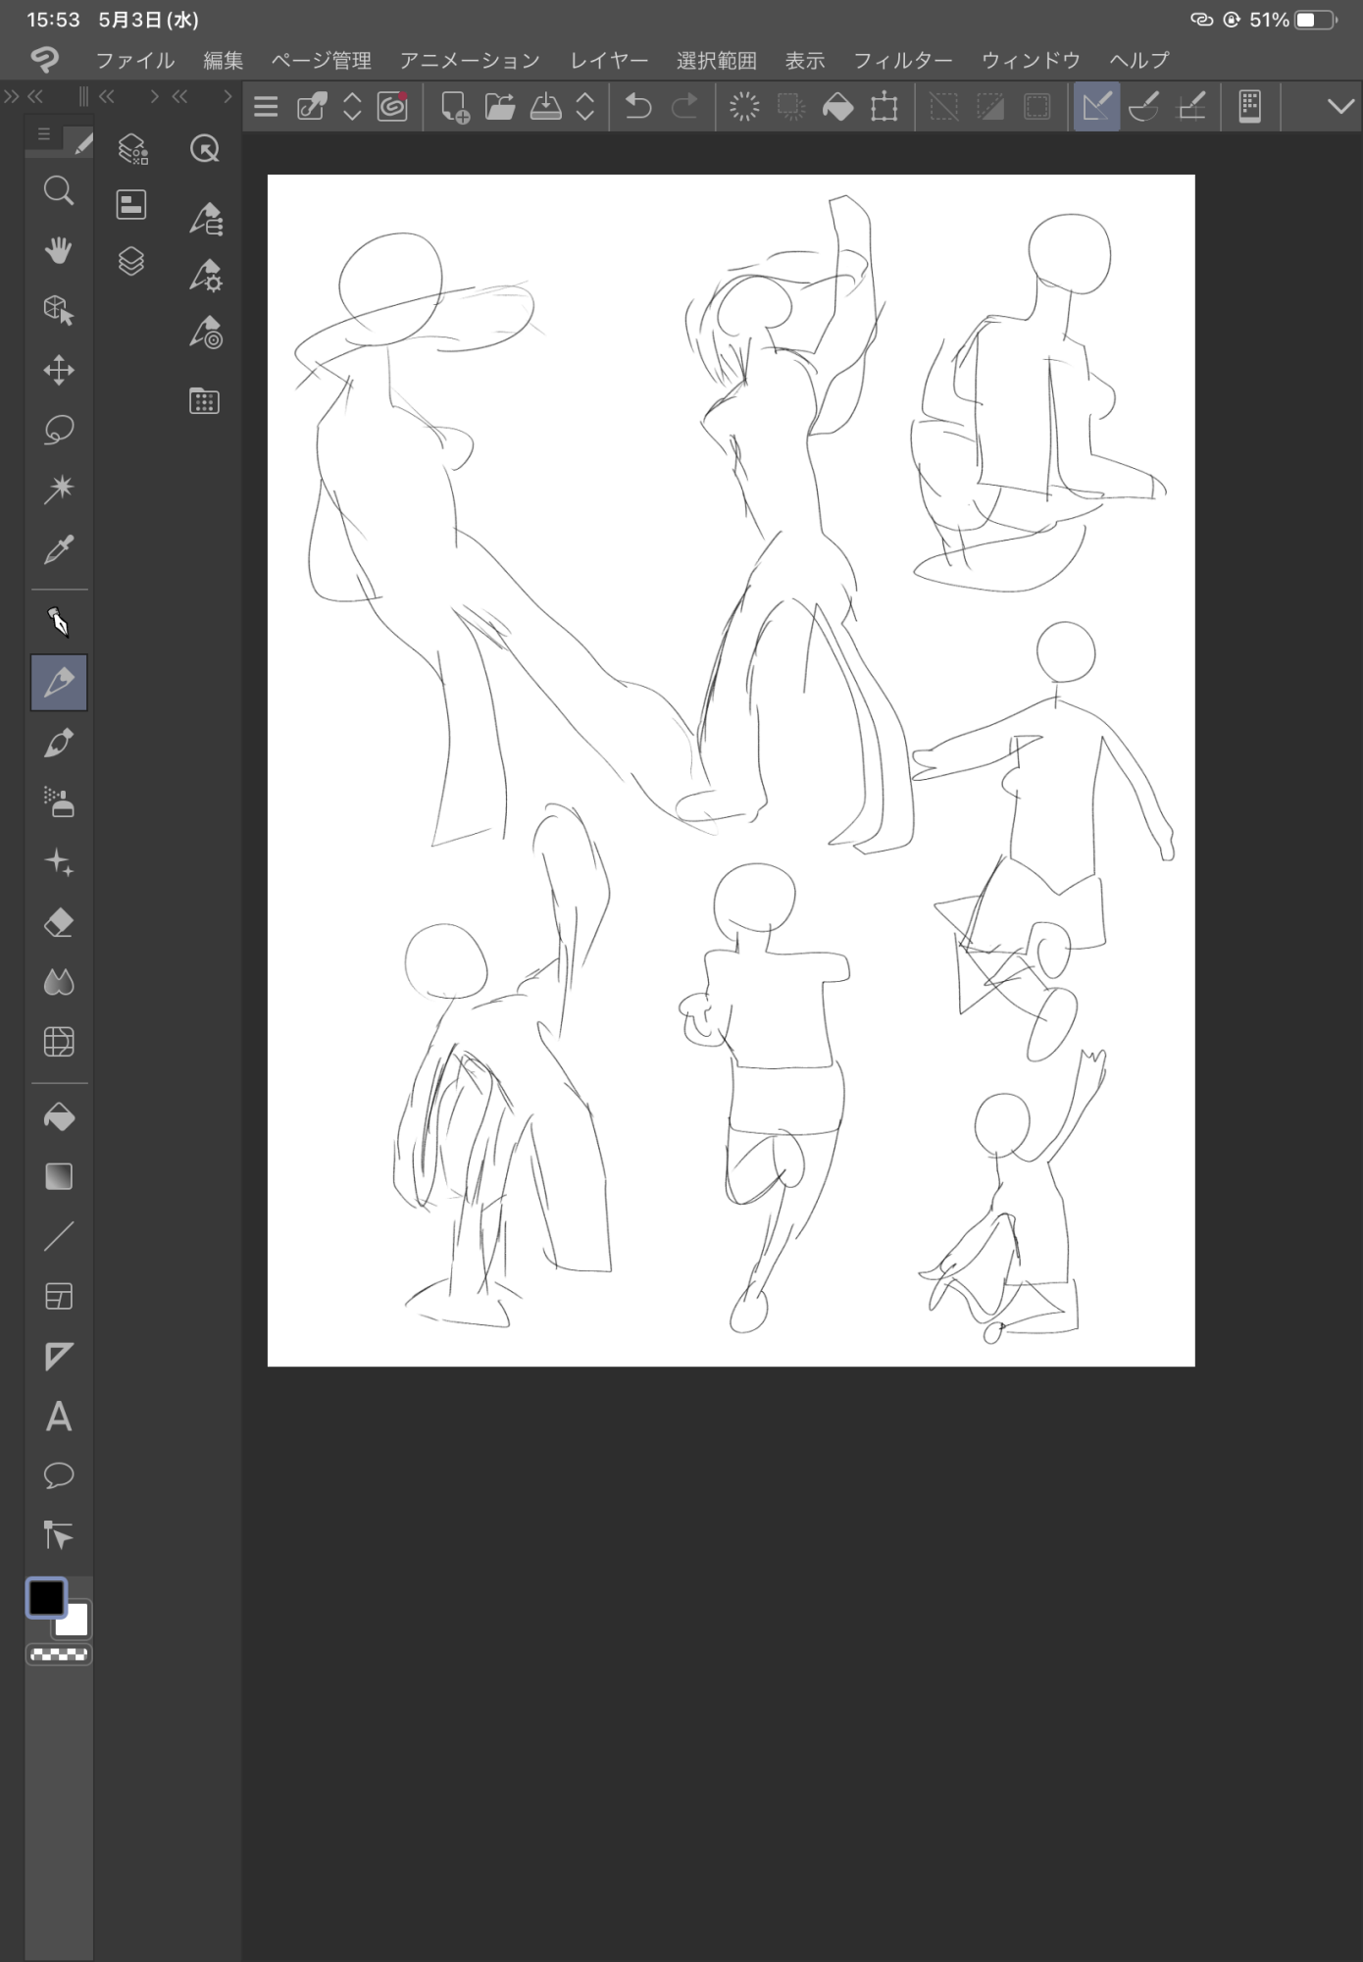Select the Eraser tool

(x=59, y=923)
